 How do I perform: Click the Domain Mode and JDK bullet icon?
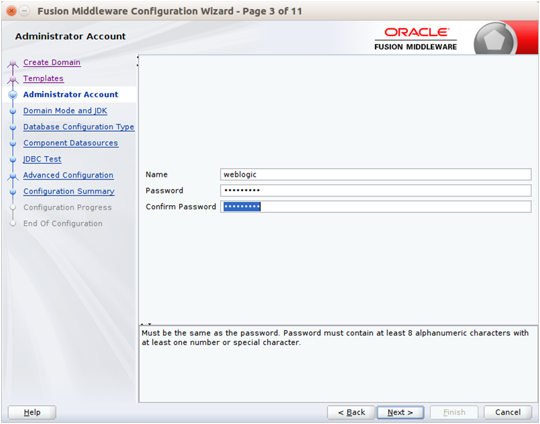coord(13,111)
